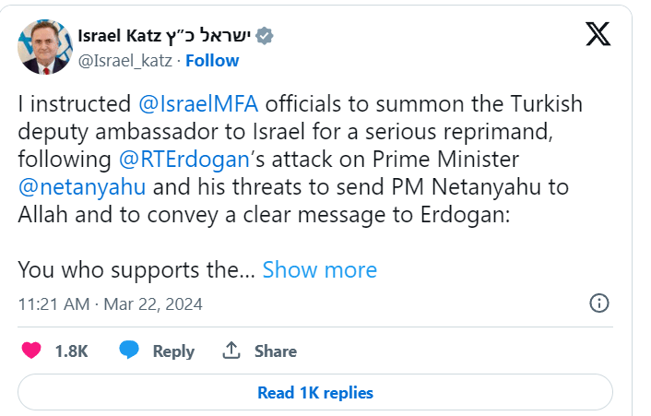The width and height of the screenshot is (651, 416).
Task: Click the reply speech bubble icon
Action: pos(129,351)
